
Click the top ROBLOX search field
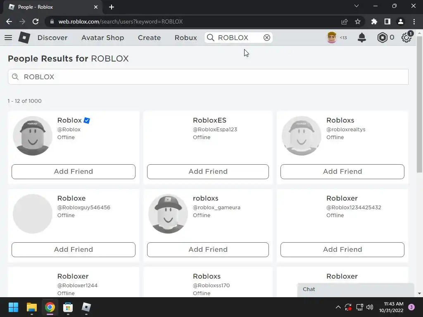[238, 38]
